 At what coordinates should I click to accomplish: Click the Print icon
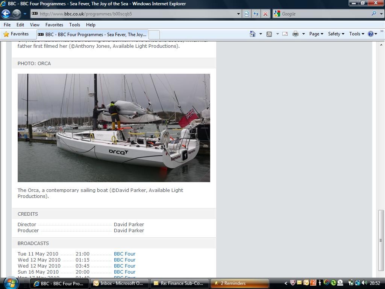click(296, 34)
